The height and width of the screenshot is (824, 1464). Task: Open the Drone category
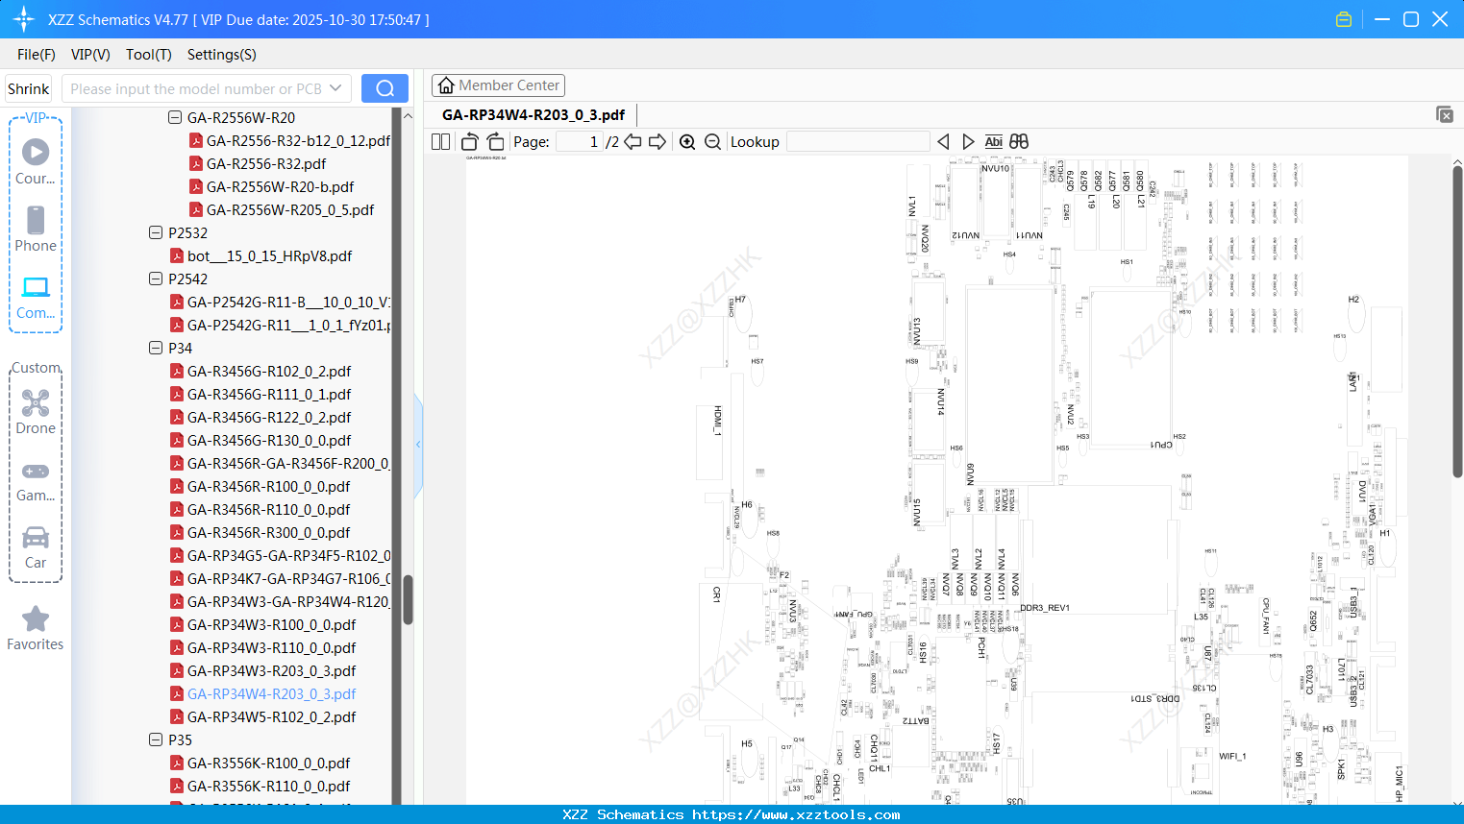36,411
